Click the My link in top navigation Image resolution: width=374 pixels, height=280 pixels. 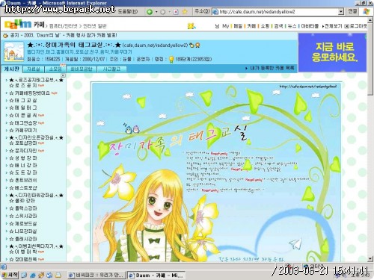click(225, 26)
